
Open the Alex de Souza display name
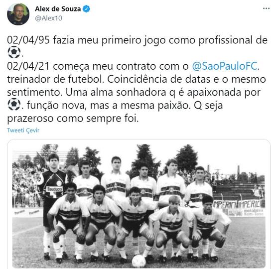point(58,9)
